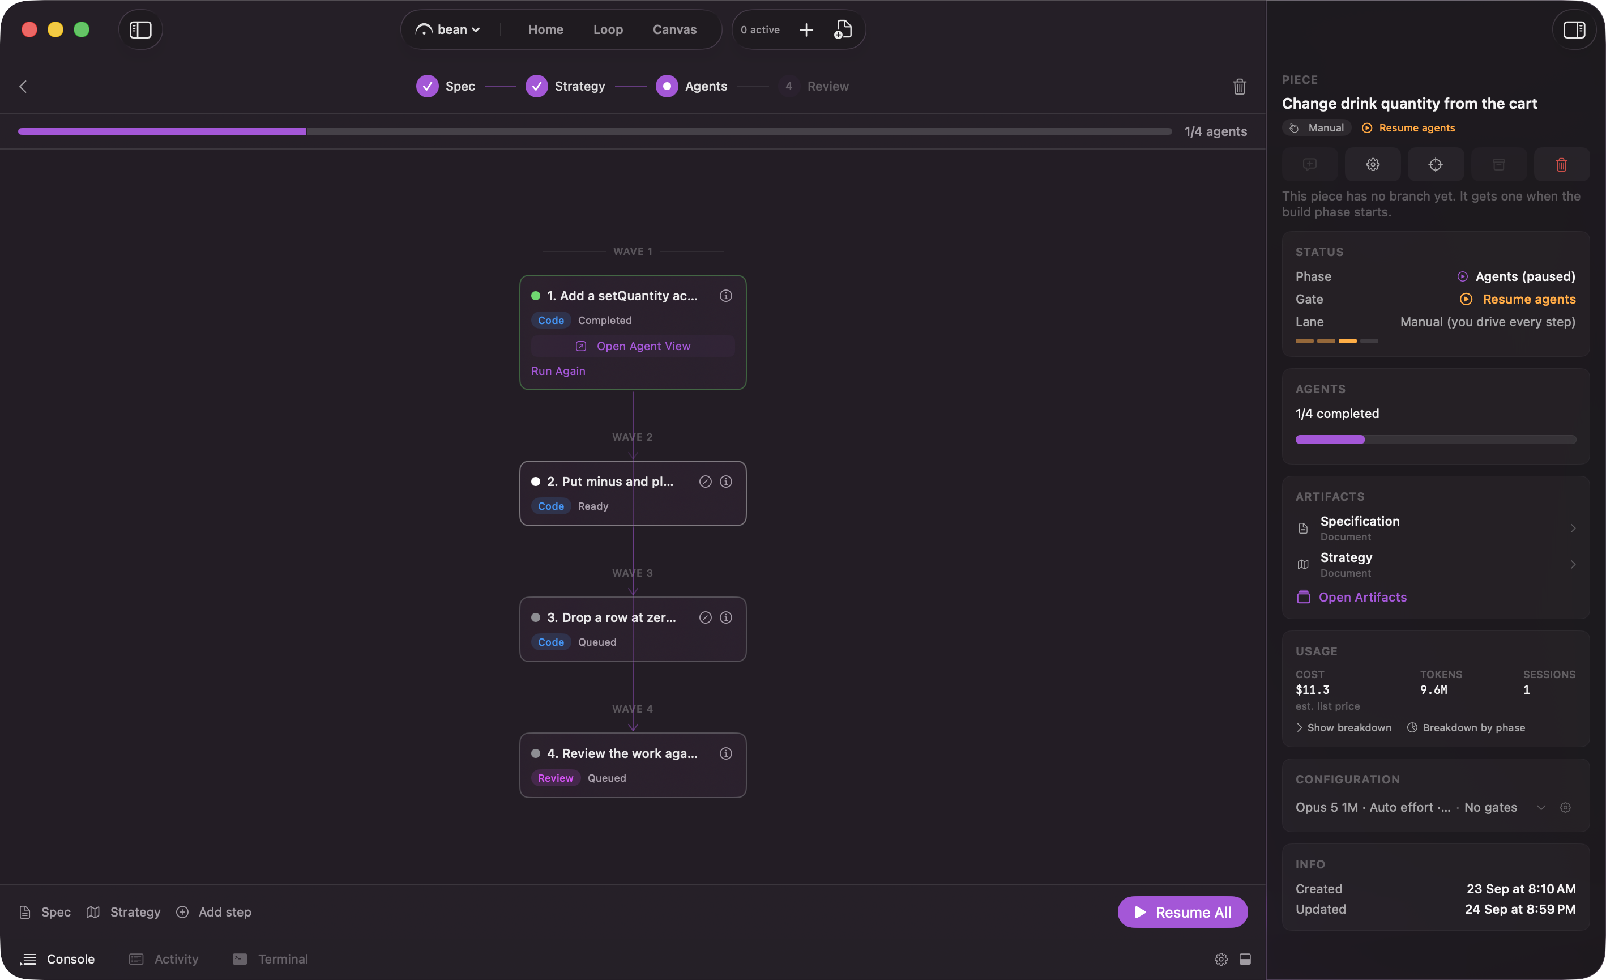Switch to the Terminal tab
The width and height of the screenshot is (1606, 980).
point(271,958)
